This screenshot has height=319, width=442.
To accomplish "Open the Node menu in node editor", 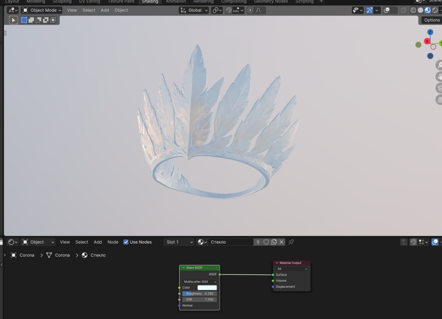I will [x=112, y=242].
